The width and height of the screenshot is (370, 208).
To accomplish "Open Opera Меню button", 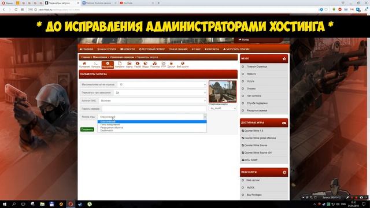I will pos(7,3).
